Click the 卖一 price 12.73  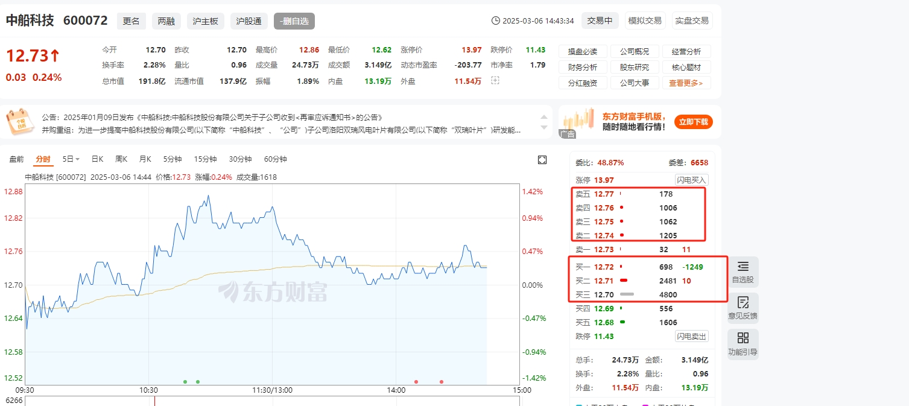pyautogui.click(x=604, y=249)
